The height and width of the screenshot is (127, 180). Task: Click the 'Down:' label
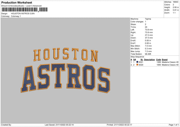133,38
